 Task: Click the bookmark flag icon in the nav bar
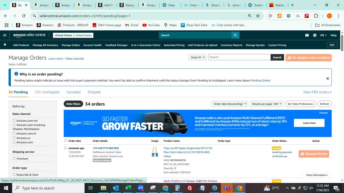5,45
